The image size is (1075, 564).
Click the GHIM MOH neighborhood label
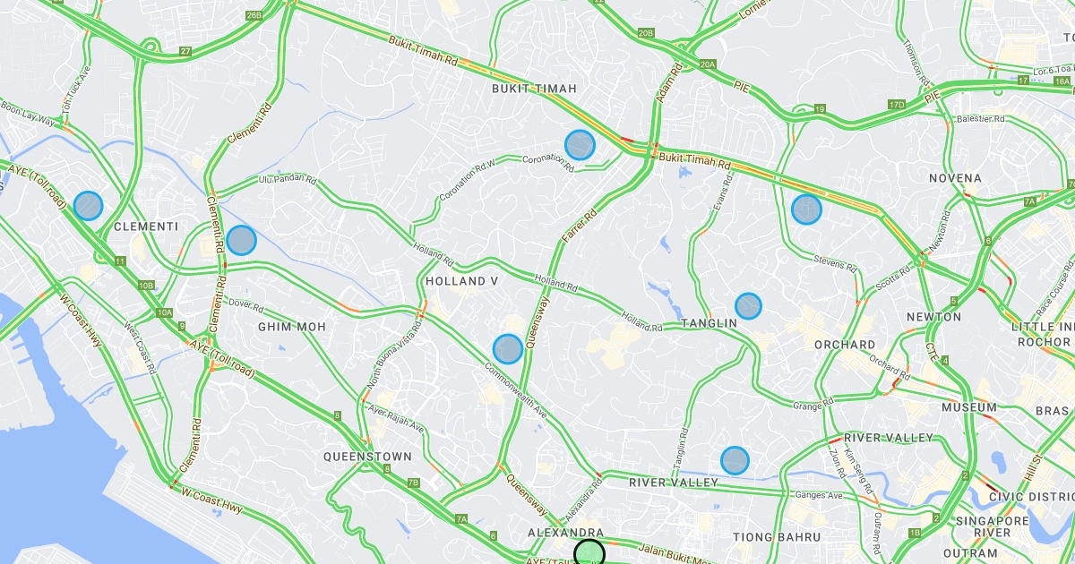point(292,327)
